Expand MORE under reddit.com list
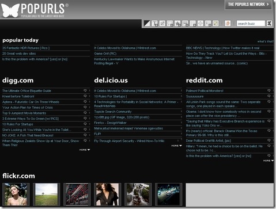 (269, 161)
